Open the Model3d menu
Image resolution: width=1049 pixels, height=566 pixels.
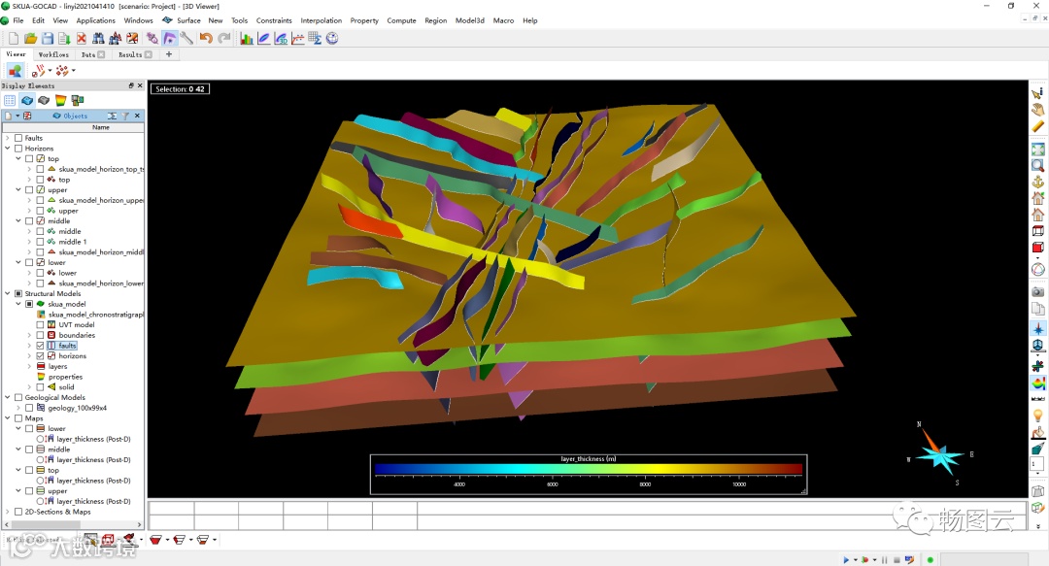coord(470,20)
